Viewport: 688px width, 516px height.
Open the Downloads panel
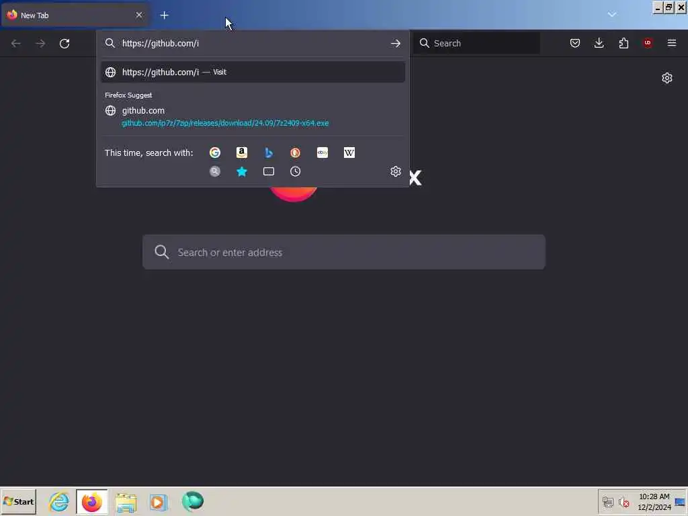coord(599,43)
